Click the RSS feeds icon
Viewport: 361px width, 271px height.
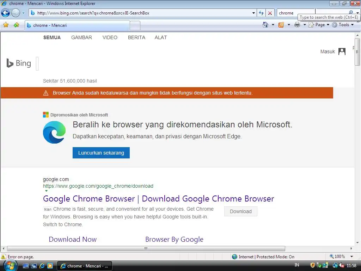pos(281,25)
